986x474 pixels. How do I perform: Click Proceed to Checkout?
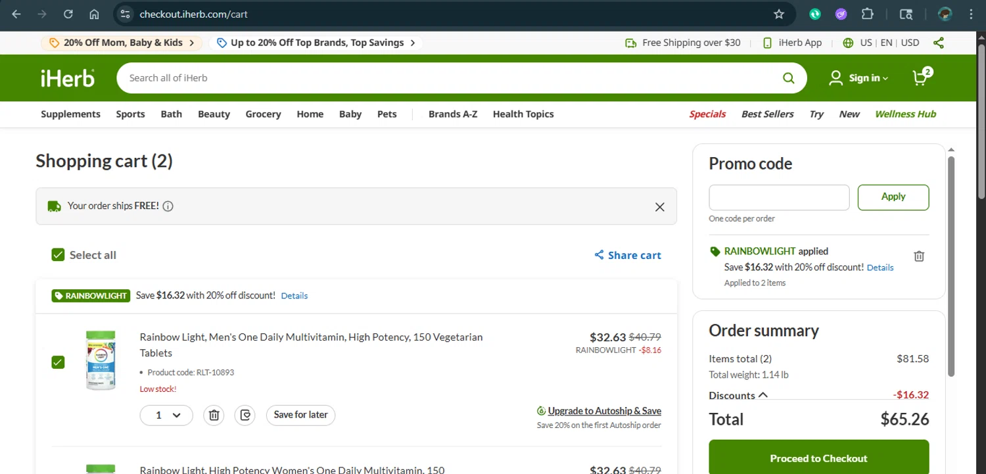(819, 458)
